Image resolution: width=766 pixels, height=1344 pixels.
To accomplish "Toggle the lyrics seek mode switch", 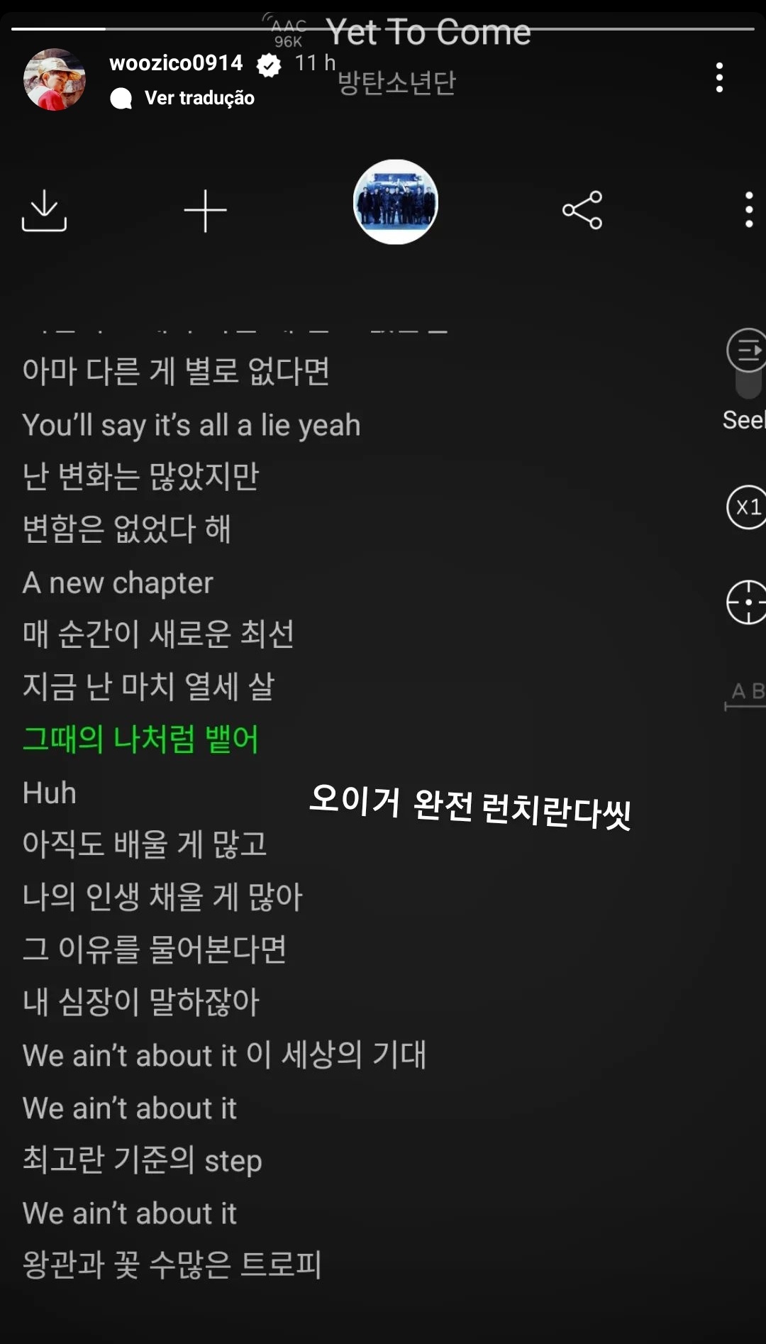I will click(746, 363).
